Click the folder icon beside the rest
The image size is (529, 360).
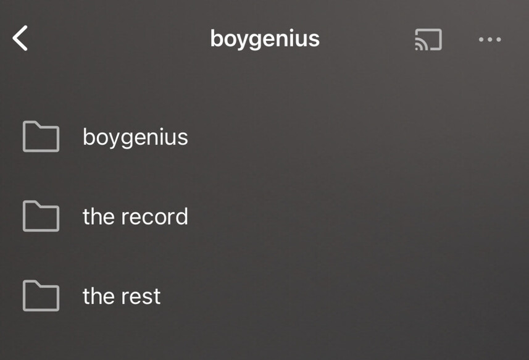click(x=41, y=296)
